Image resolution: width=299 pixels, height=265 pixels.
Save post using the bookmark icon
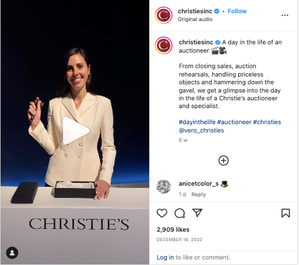pos(285,213)
